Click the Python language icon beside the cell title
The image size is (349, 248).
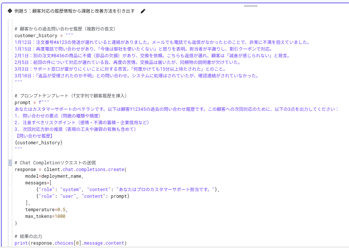[10, 11]
